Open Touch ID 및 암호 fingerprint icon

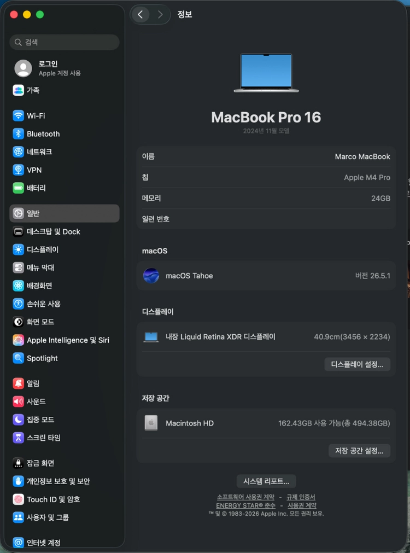tap(19, 499)
